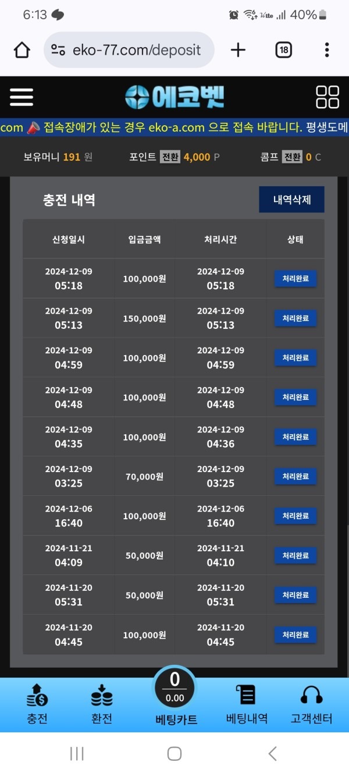Click the 내역삭제 delete history button
This screenshot has height=776, width=349.
(291, 199)
